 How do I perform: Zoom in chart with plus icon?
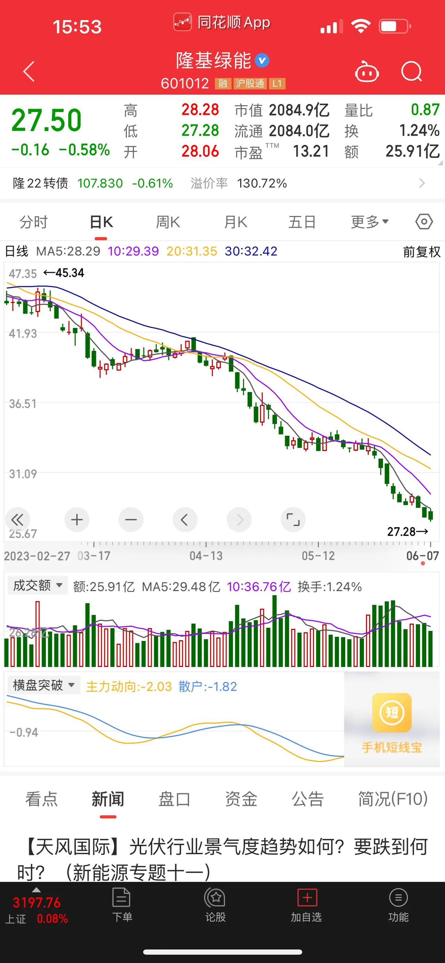click(x=76, y=520)
